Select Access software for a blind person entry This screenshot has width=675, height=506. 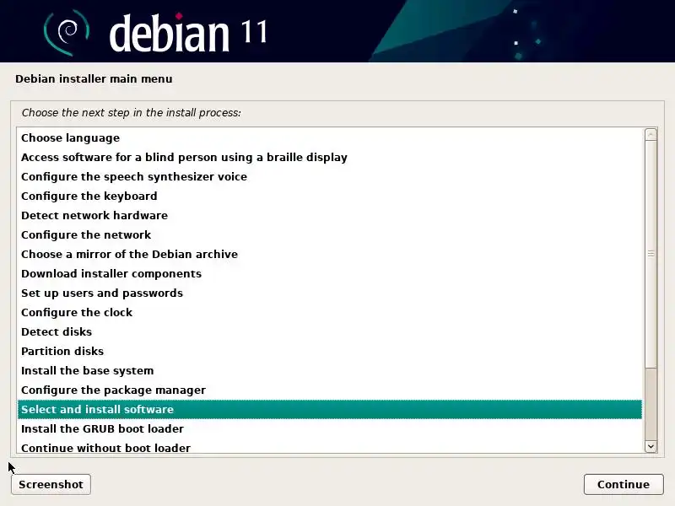click(x=330, y=157)
